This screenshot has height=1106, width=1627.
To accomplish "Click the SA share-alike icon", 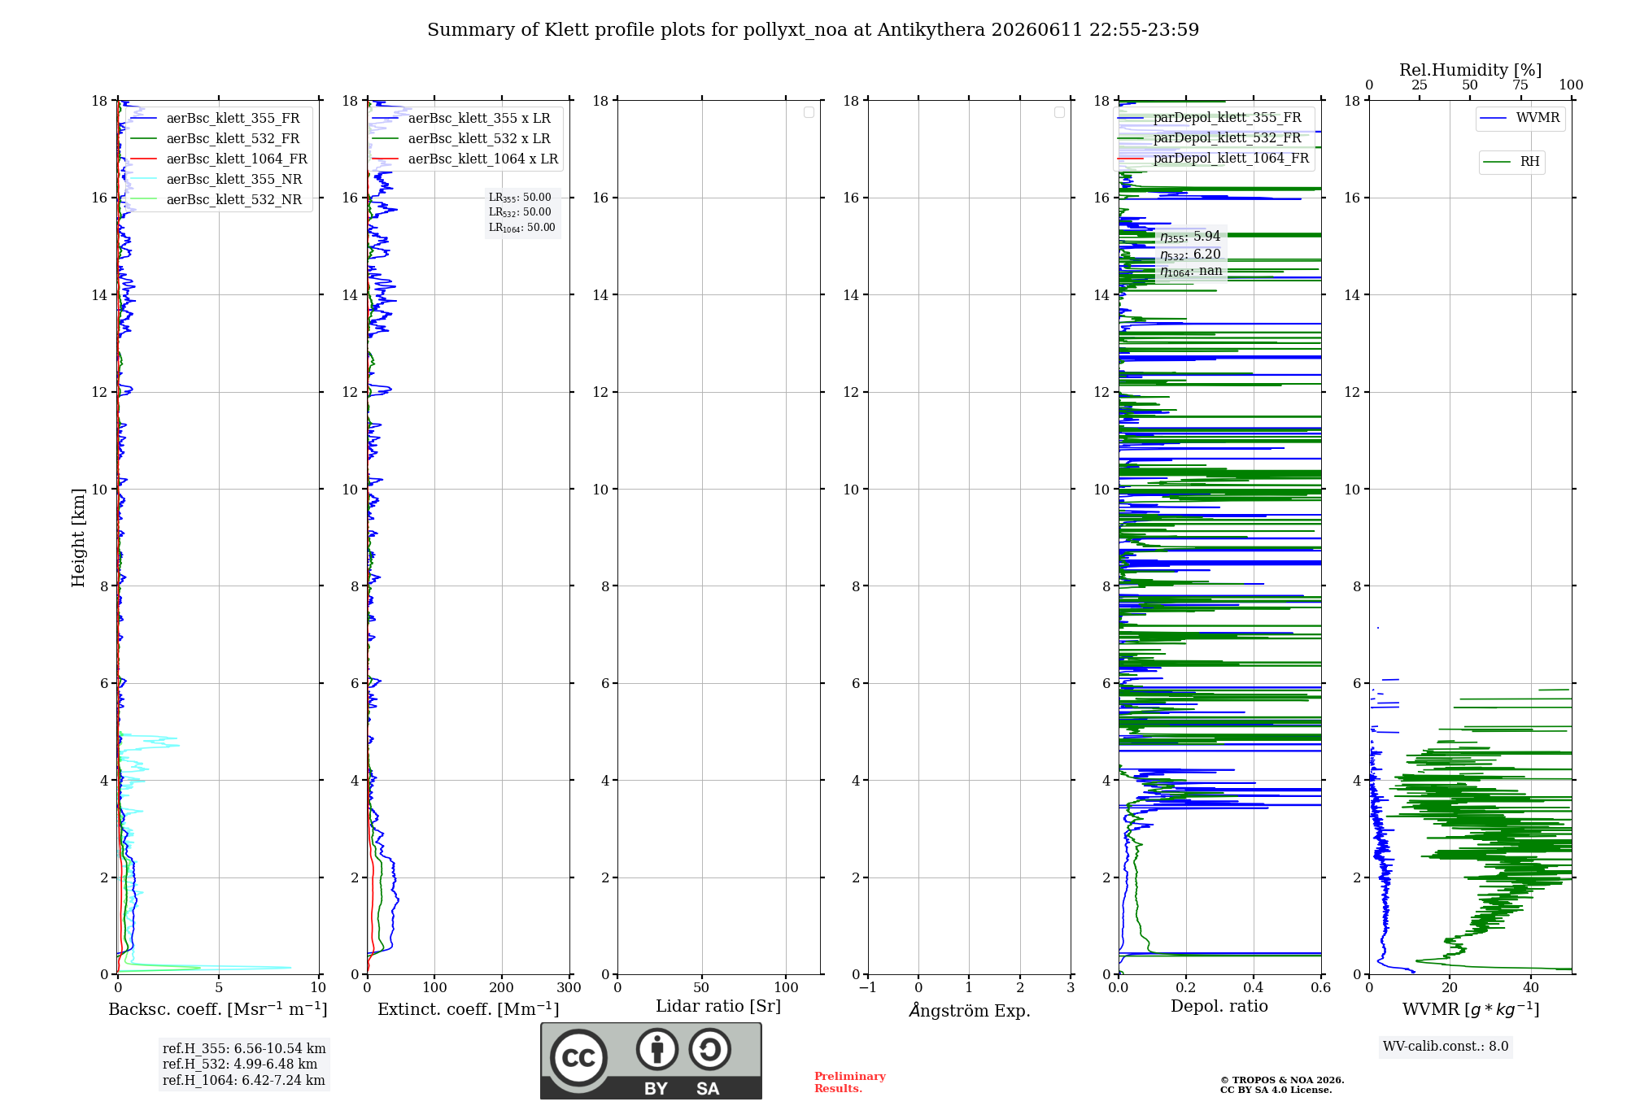I will click(x=710, y=1049).
